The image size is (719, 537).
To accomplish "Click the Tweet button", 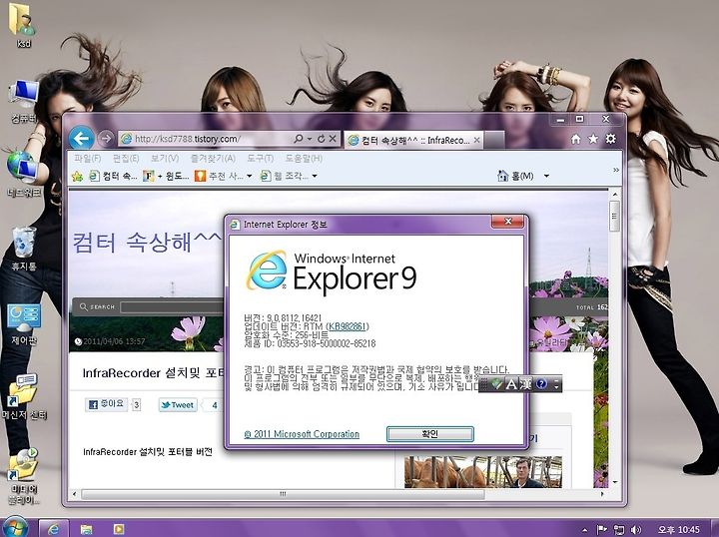I will coord(178,405).
